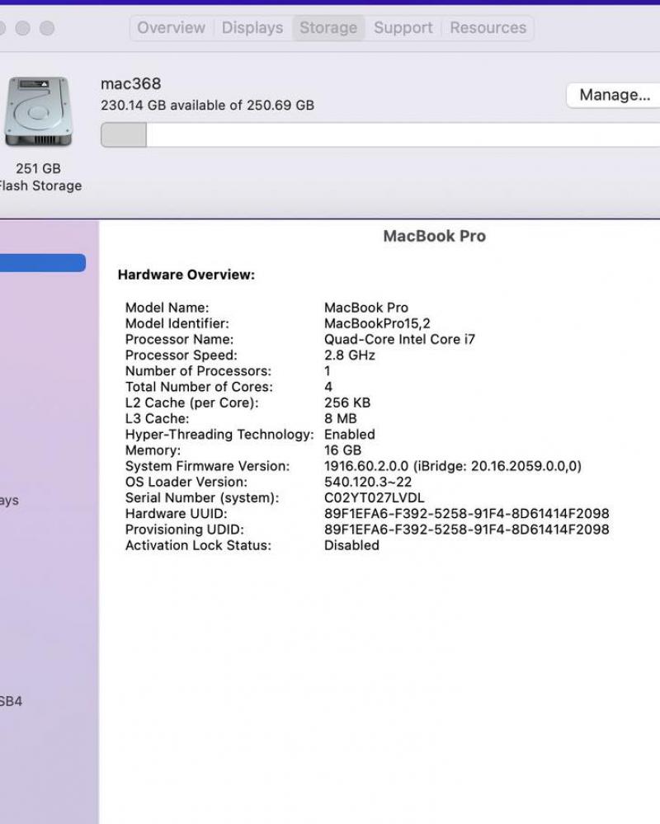Click the flash storage disk icon
The height and width of the screenshot is (824, 660).
(37, 112)
